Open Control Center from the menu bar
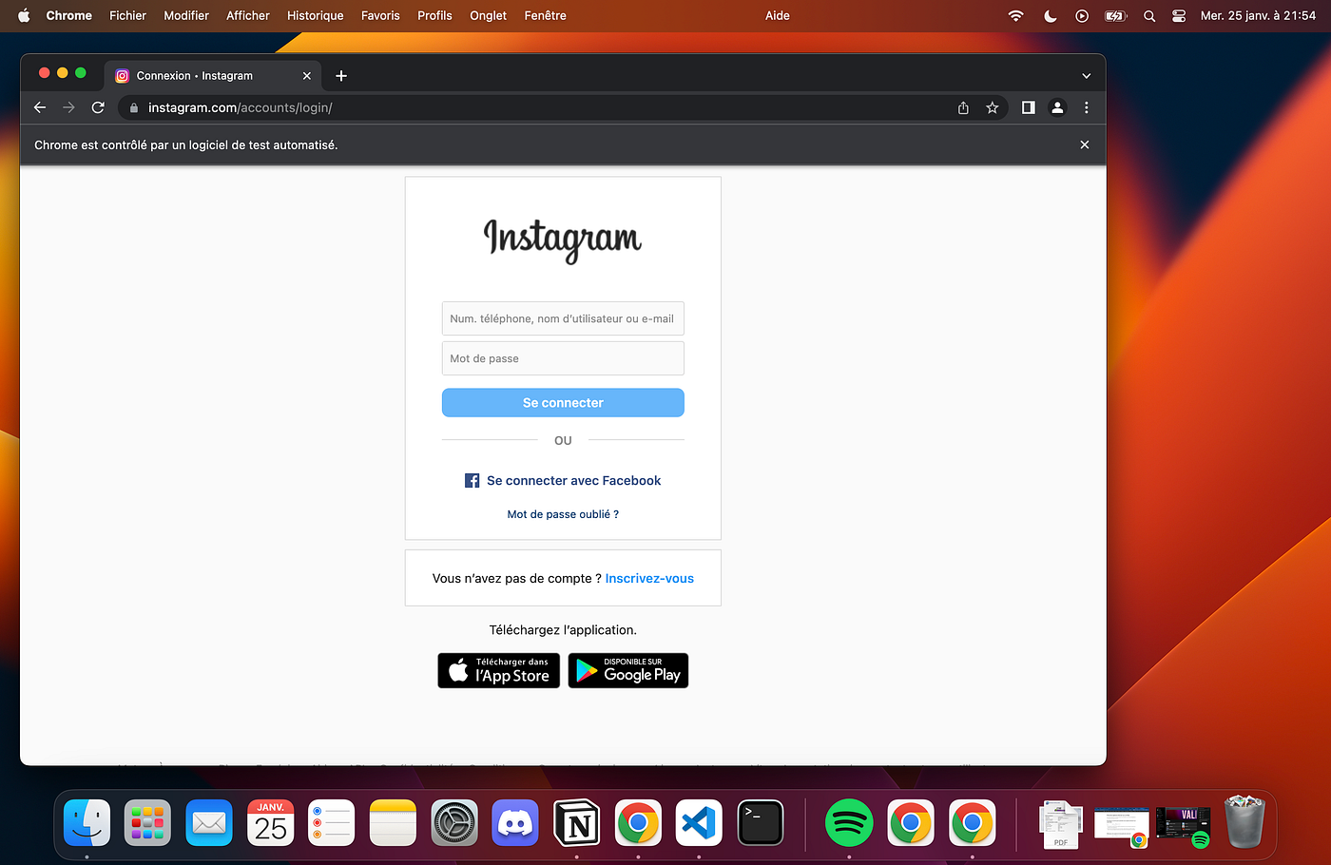The image size is (1331, 865). tap(1179, 15)
